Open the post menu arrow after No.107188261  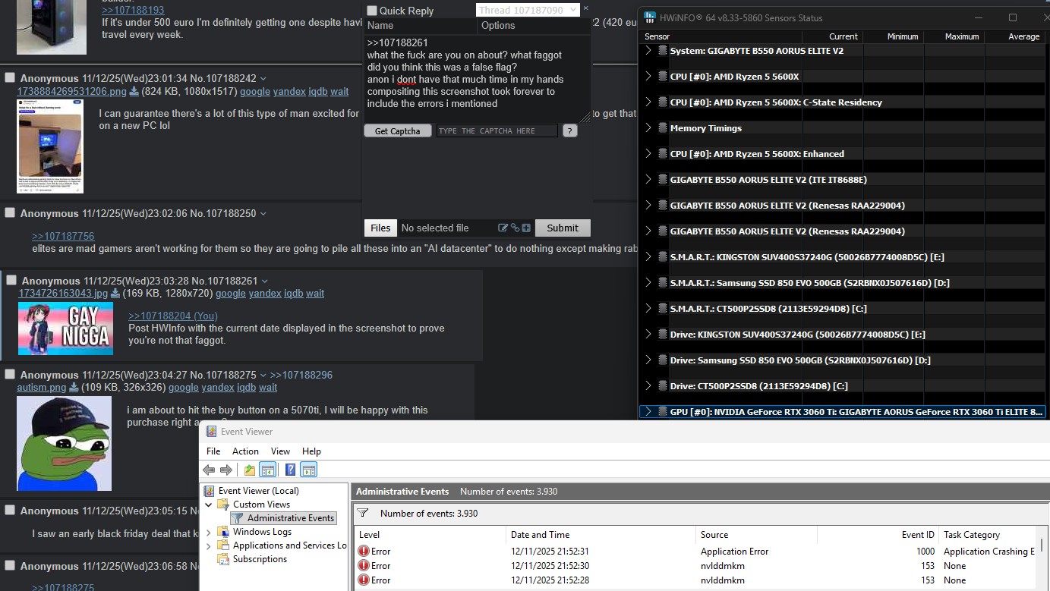265,281
